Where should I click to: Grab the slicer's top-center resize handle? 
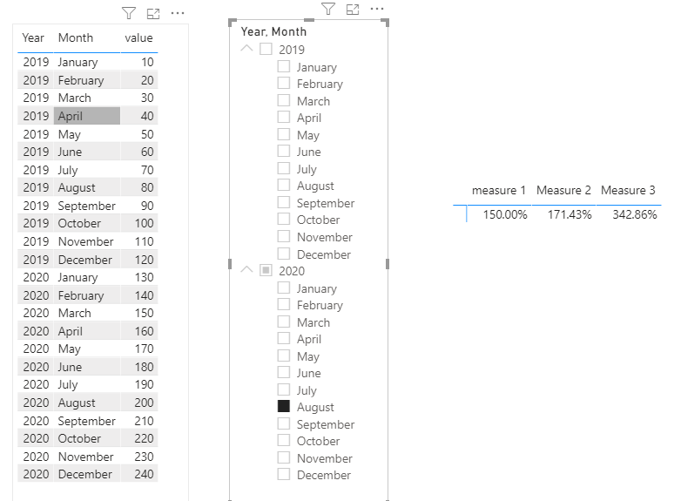pyautogui.click(x=309, y=20)
